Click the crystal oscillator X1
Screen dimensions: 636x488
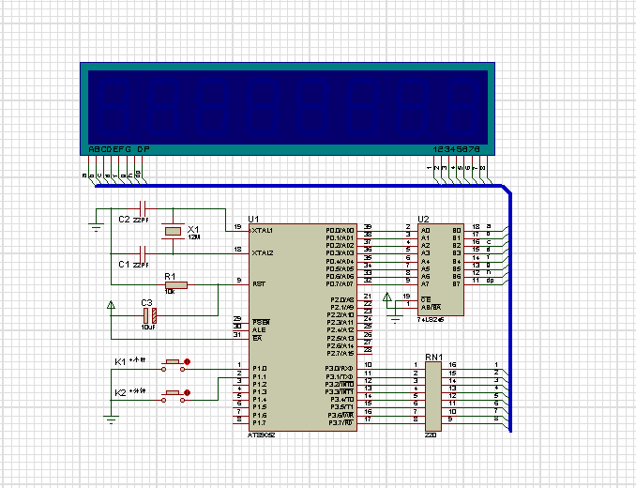click(173, 231)
